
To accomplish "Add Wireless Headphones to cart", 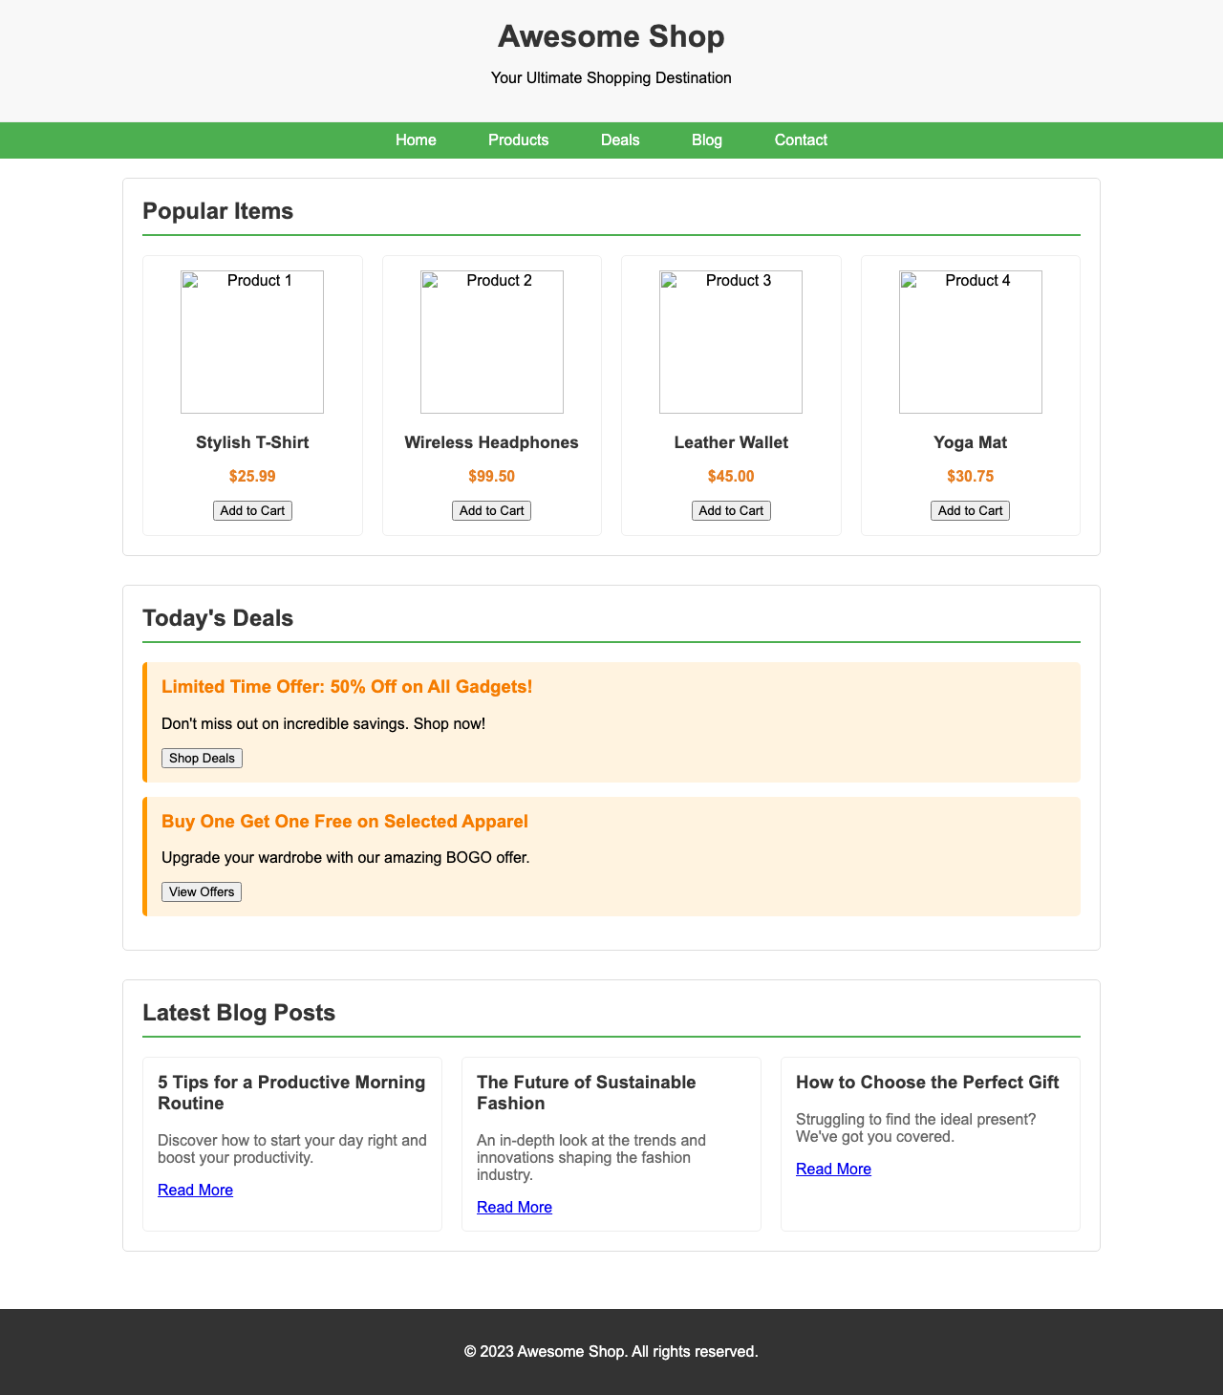I will pyautogui.click(x=491, y=510).
